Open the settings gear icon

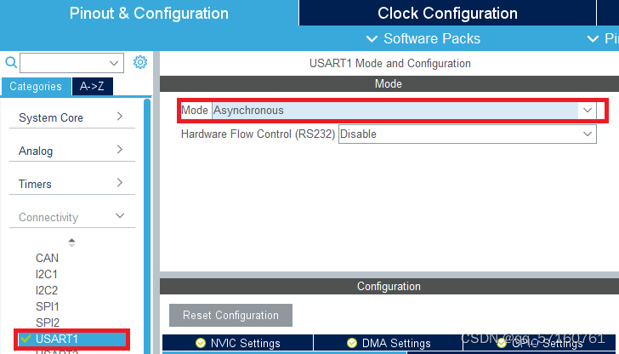(x=140, y=62)
